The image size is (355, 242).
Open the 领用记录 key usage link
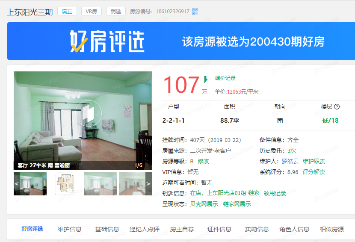click(275, 193)
